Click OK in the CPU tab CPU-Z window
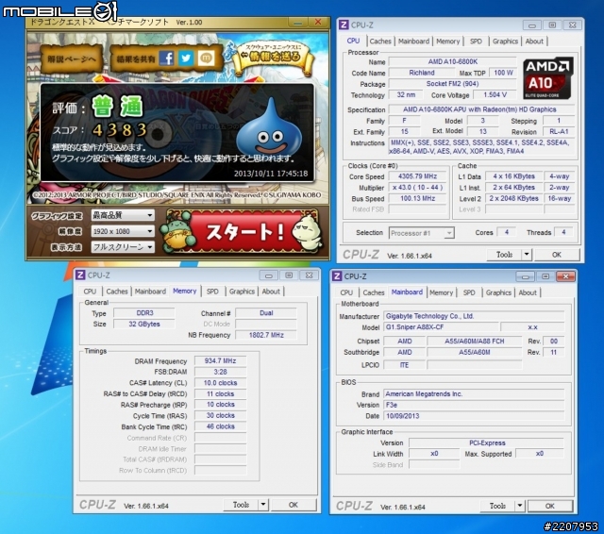 [x=557, y=255]
